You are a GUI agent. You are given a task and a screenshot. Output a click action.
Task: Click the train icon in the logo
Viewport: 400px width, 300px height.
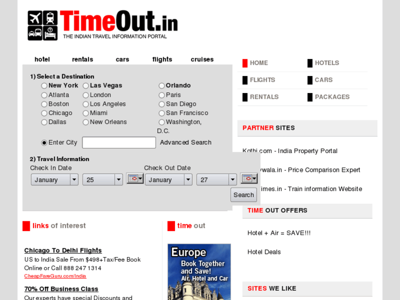[50, 18]
